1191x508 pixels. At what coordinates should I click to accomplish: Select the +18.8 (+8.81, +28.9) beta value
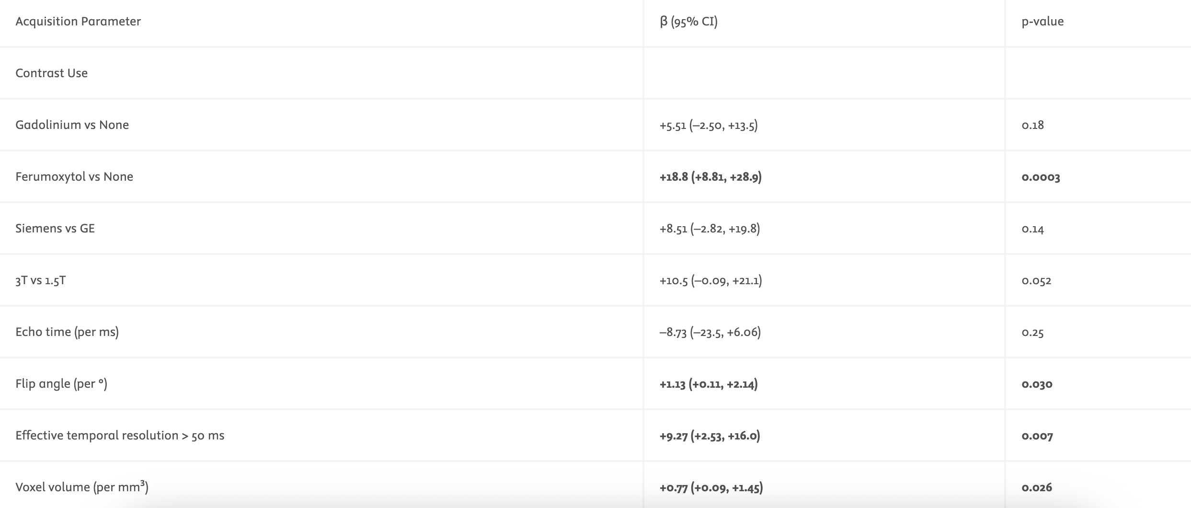coord(710,177)
